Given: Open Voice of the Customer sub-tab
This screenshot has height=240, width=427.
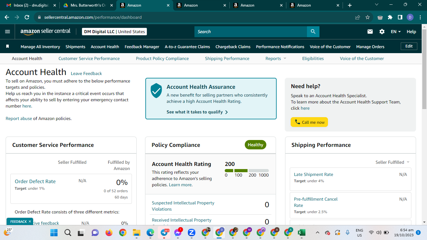Looking at the screenshot, I should [x=362, y=58].
